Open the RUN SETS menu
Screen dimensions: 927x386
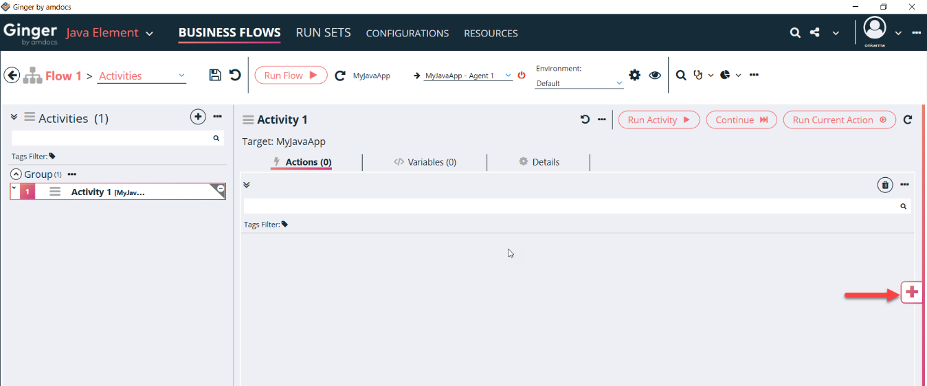(x=324, y=32)
